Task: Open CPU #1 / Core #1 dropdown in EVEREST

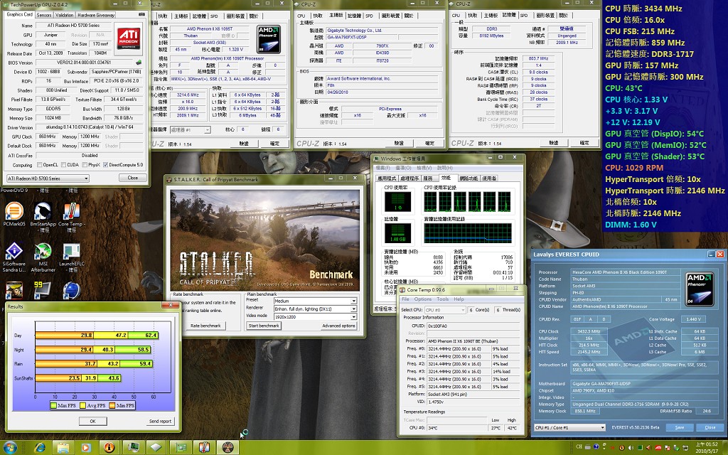Action: click(x=569, y=427)
